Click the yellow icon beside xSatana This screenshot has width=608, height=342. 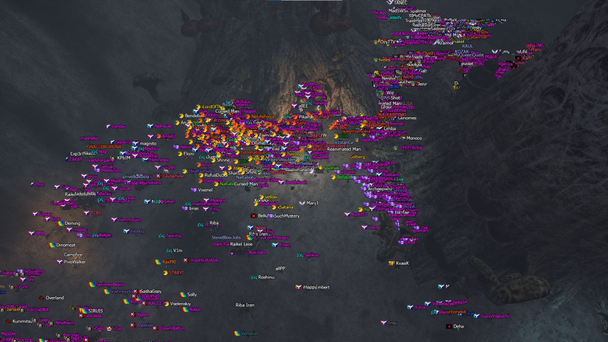[274, 207]
